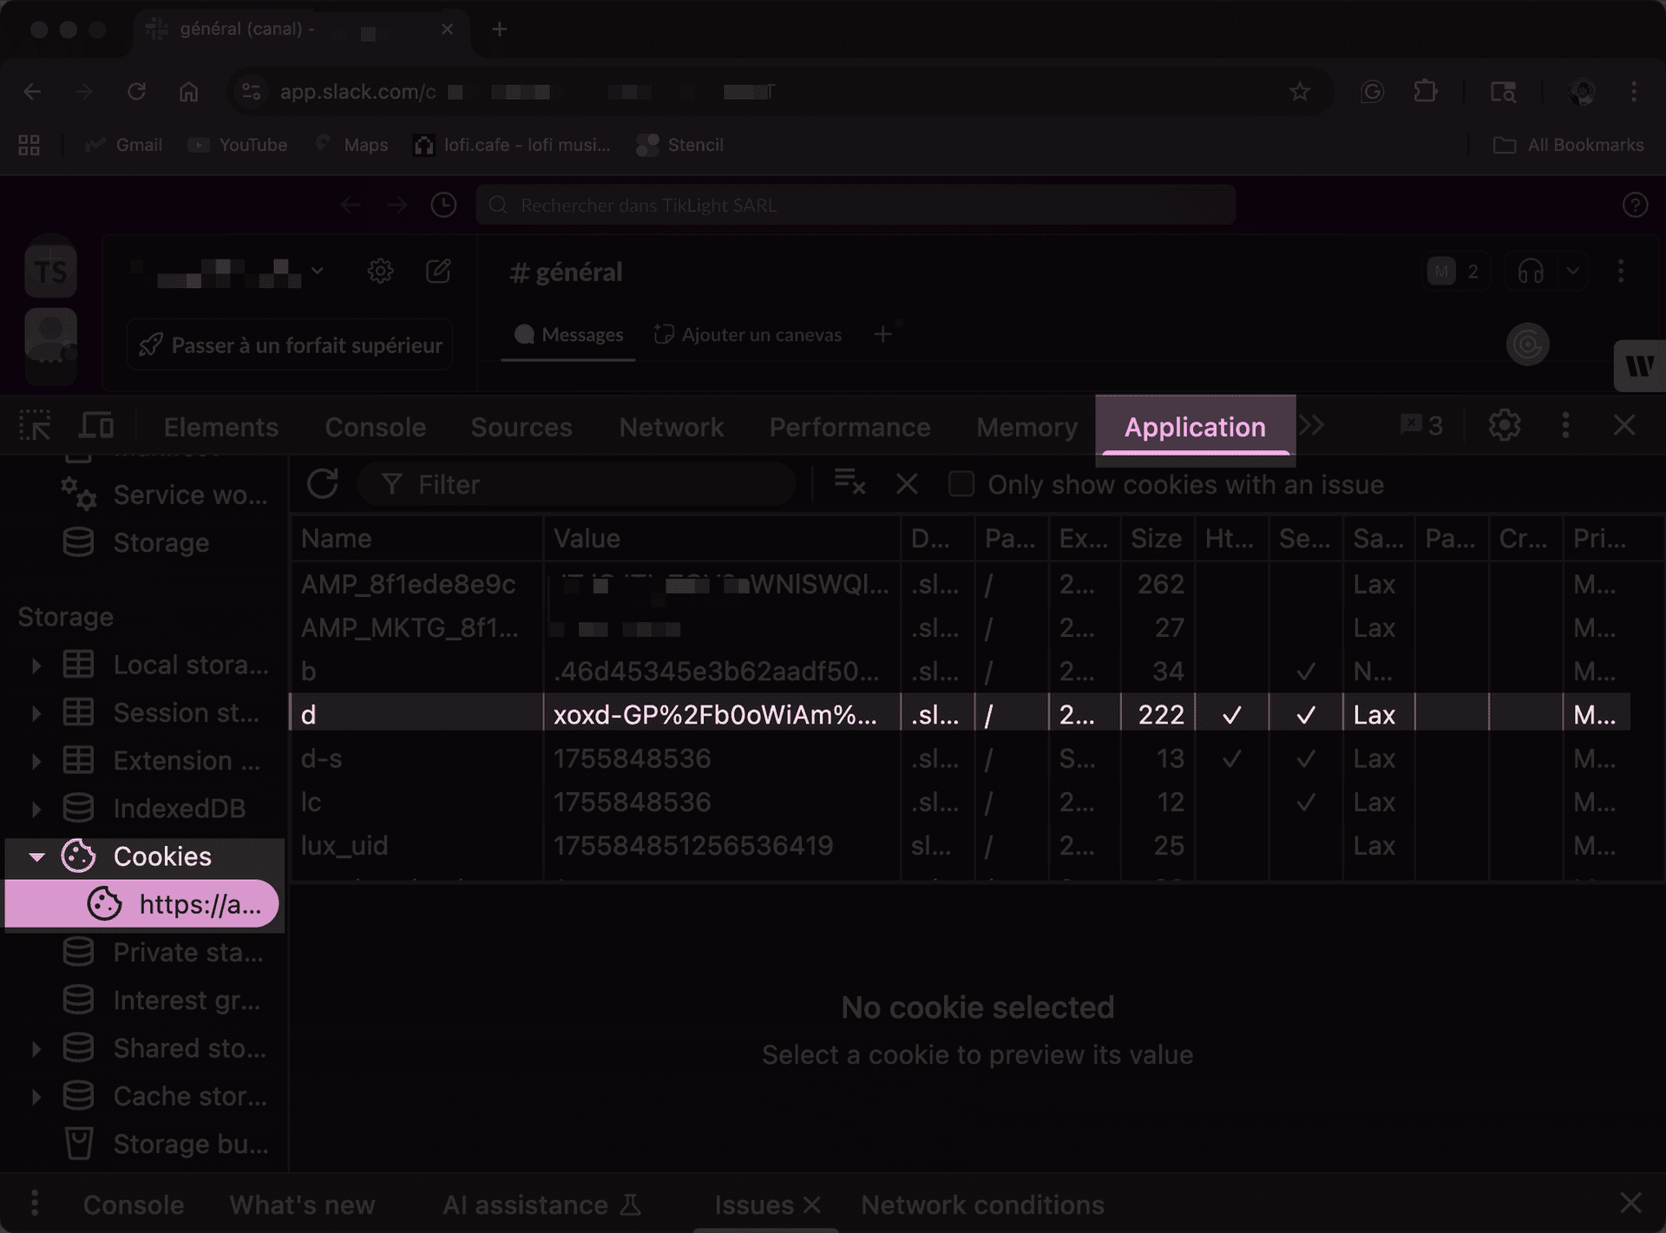Toggle the device emulation toolbar icon
1666x1233 pixels.
coord(96,425)
